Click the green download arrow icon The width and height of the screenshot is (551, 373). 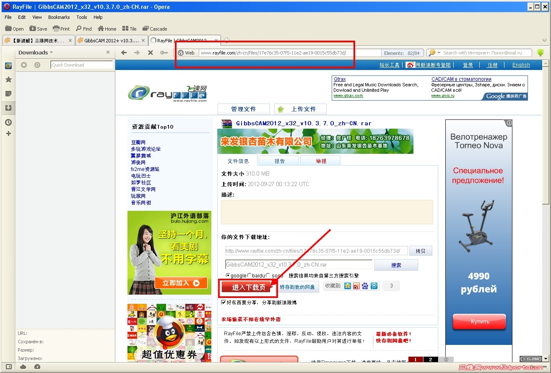coord(541,53)
